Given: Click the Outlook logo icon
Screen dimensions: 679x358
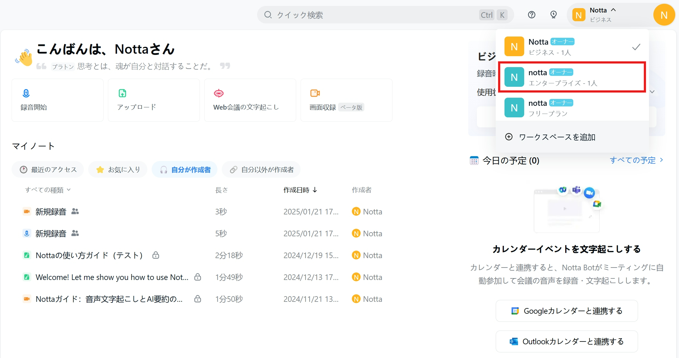Looking at the screenshot, I should coord(514,341).
